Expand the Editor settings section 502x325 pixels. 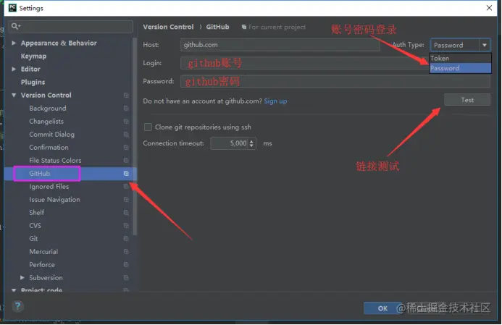point(14,69)
